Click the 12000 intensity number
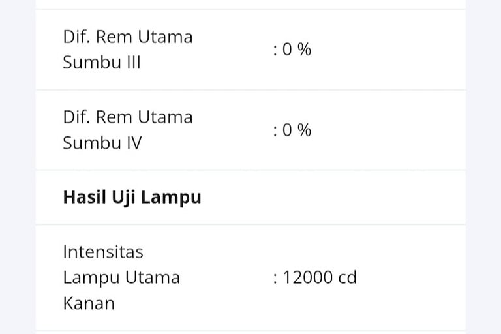This screenshot has width=501, height=334. coord(307,278)
